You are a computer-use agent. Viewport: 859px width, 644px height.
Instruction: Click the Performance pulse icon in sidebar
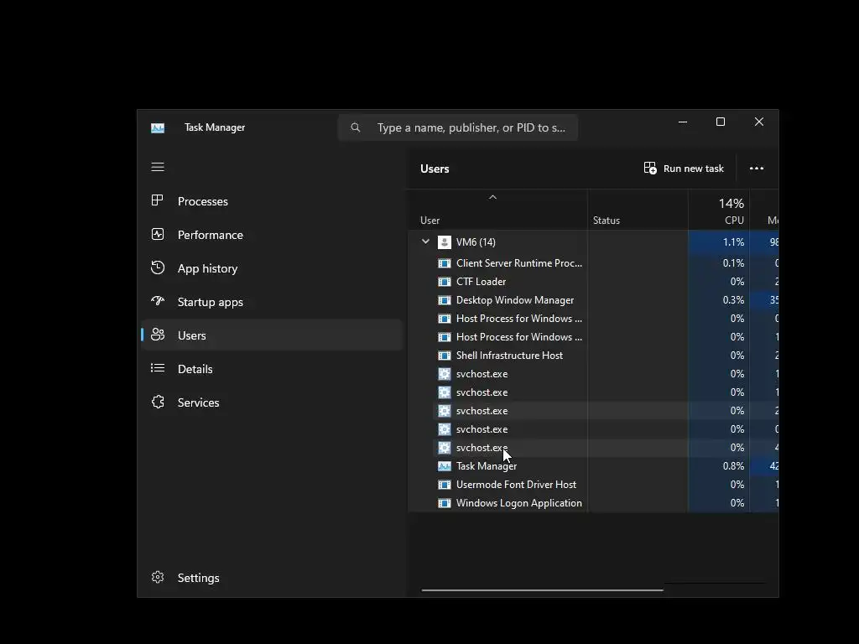pos(158,235)
